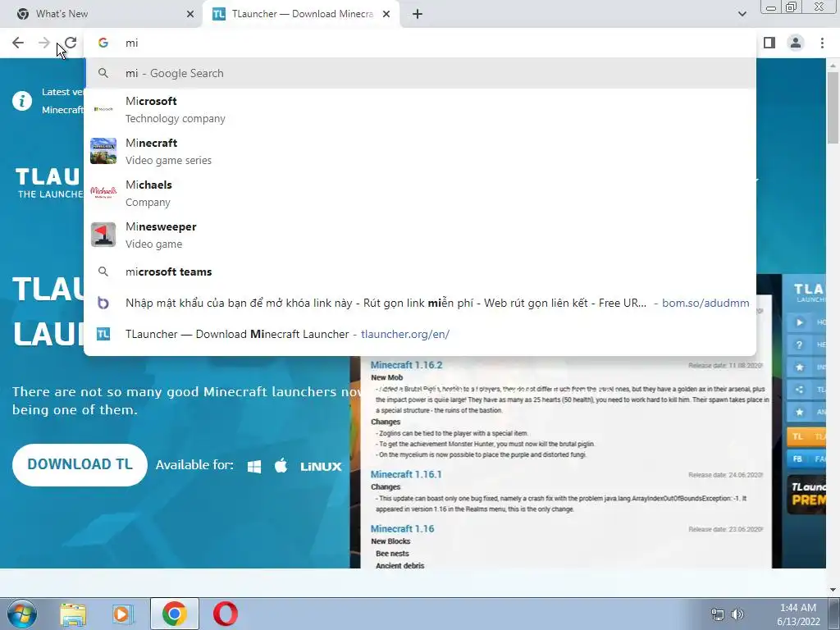The width and height of the screenshot is (840, 630).
Task: Open the 'Minecraft 1.16.2' changelog heading
Action: pos(406,365)
